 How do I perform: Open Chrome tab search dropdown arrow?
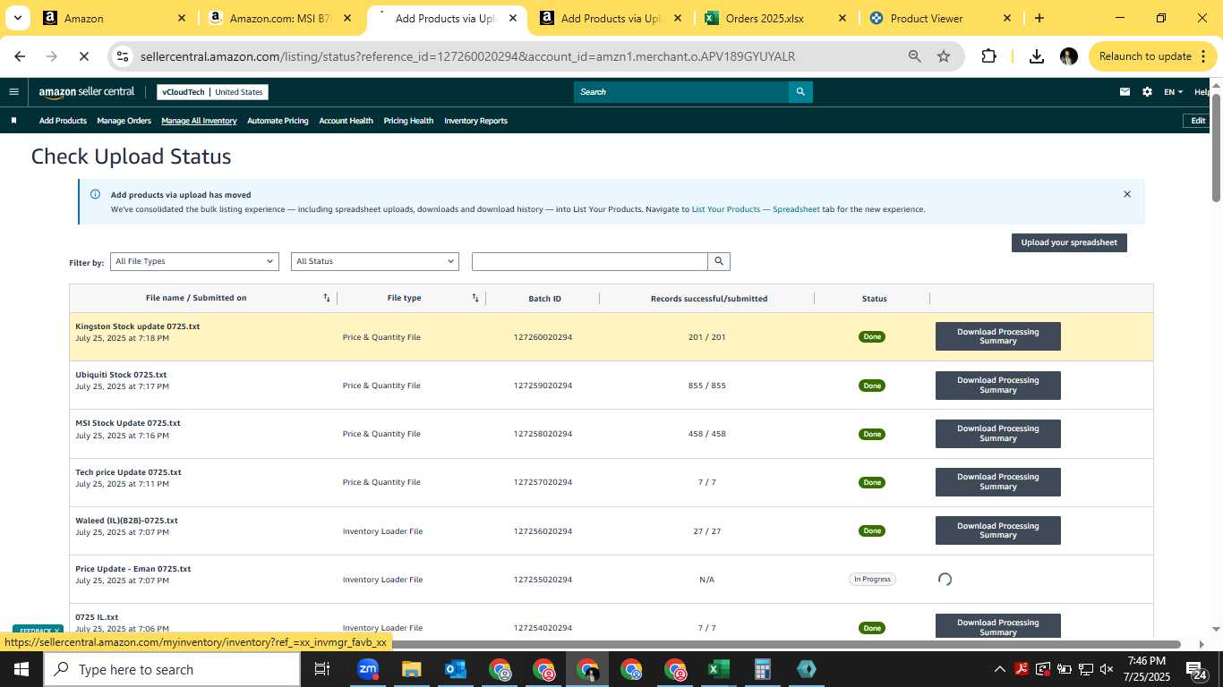[18, 18]
